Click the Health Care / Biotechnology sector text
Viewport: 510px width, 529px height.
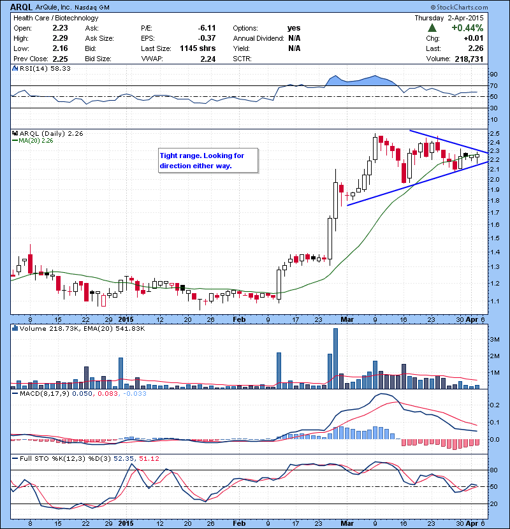55,18
